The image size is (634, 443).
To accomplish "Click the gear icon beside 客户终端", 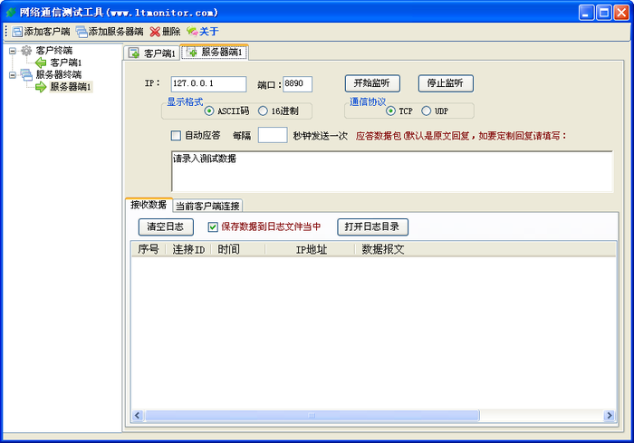I will coord(26,51).
